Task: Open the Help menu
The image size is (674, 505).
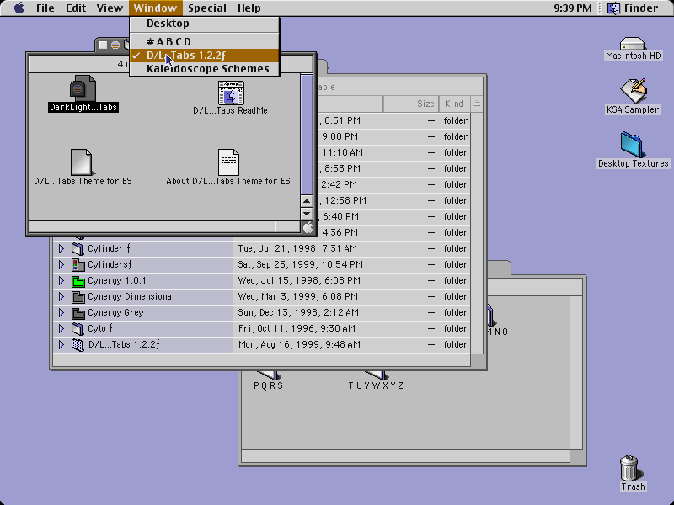Action: 249,8
